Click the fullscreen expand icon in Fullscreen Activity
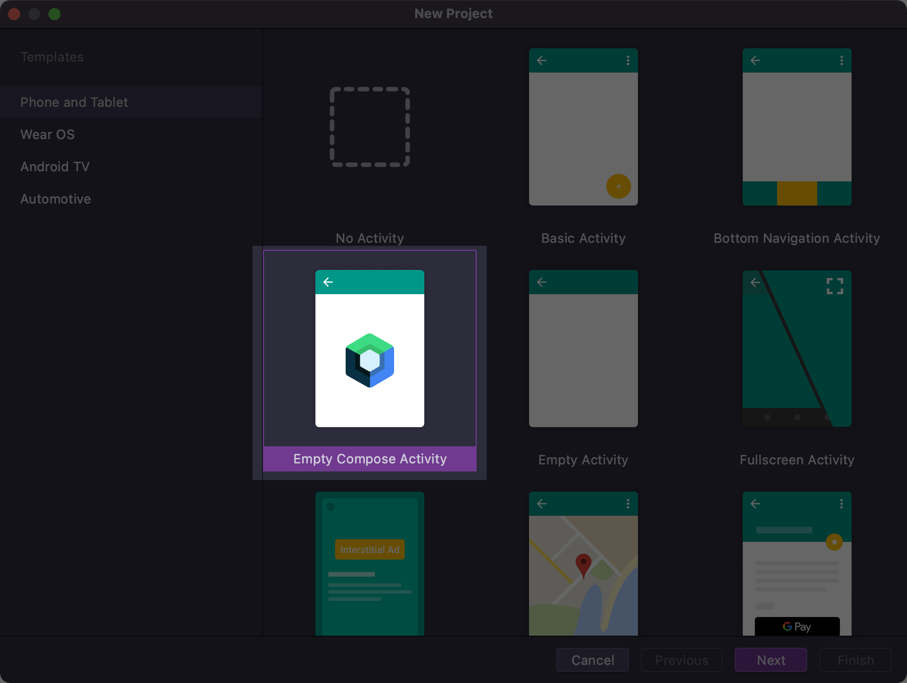The height and width of the screenshot is (683, 907). click(x=835, y=286)
